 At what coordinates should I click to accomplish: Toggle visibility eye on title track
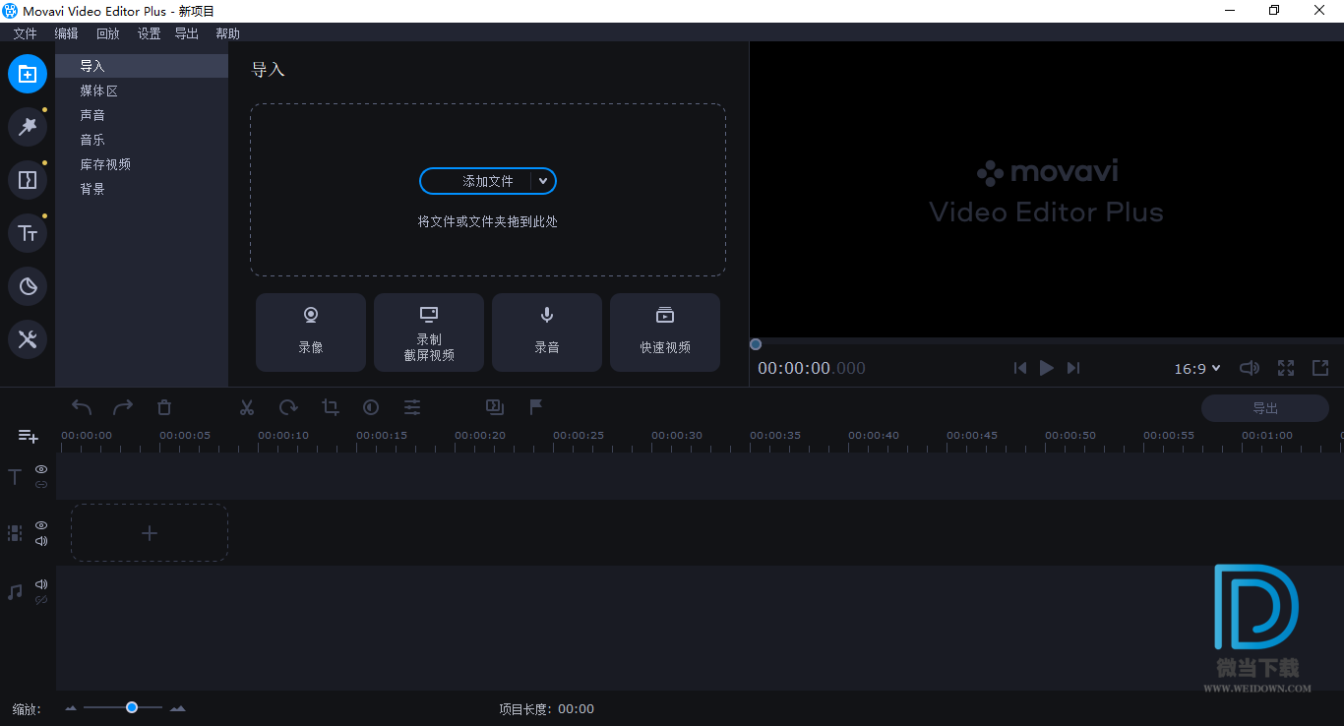(x=41, y=469)
